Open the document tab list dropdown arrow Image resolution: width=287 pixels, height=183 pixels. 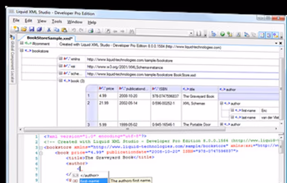coord(276,43)
